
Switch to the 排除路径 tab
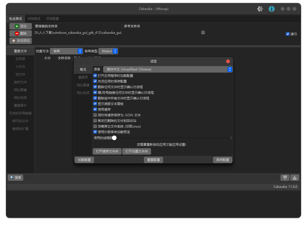pyautogui.click(x=34, y=19)
